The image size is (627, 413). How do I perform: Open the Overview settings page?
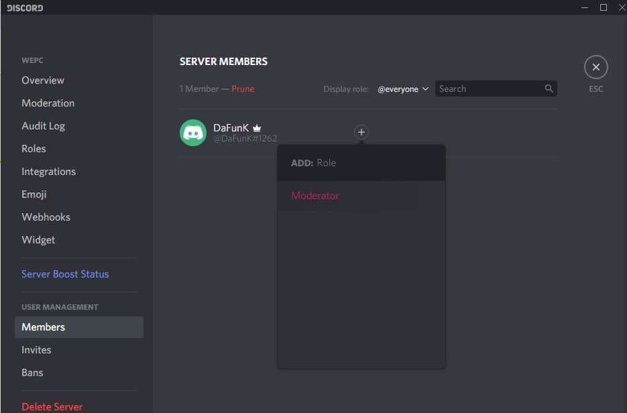(43, 80)
